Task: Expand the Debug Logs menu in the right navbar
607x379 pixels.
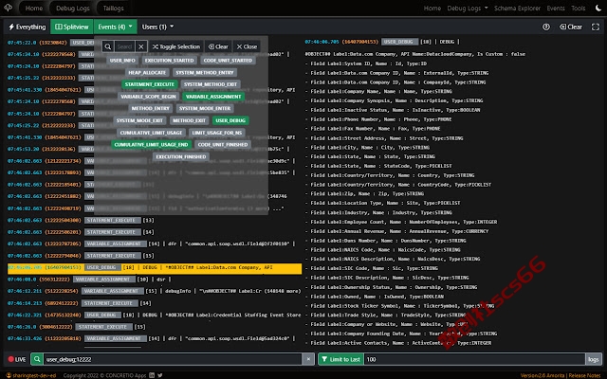Action: (x=468, y=8)
